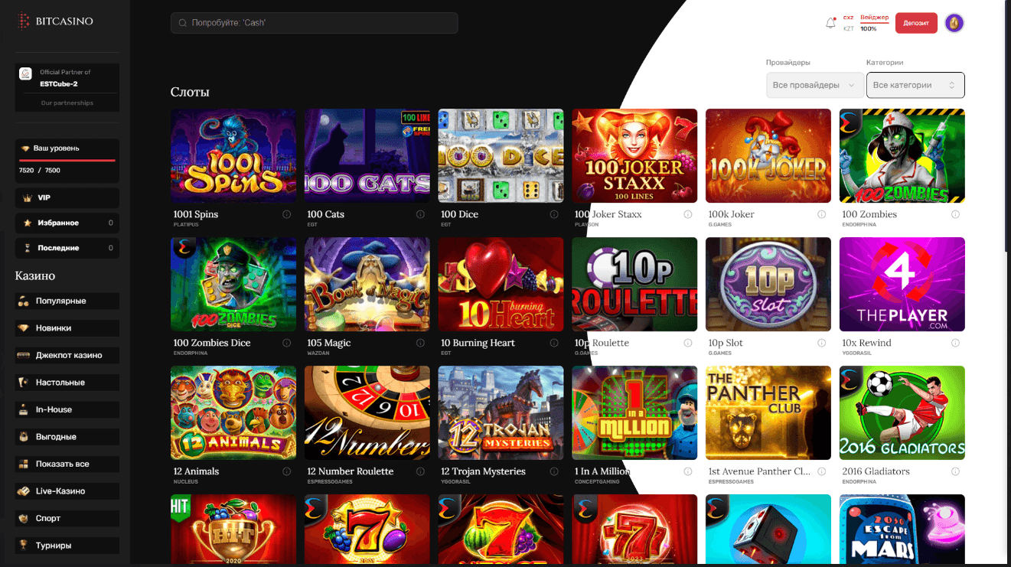This screenshot has width=1011, height=567.
Task: Open the Our partnerships link
Action: (x=67, y=103)
